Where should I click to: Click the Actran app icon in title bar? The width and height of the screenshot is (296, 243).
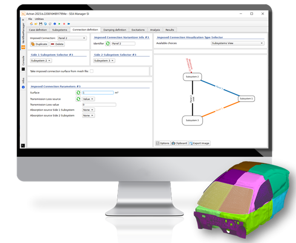point(24,14)
